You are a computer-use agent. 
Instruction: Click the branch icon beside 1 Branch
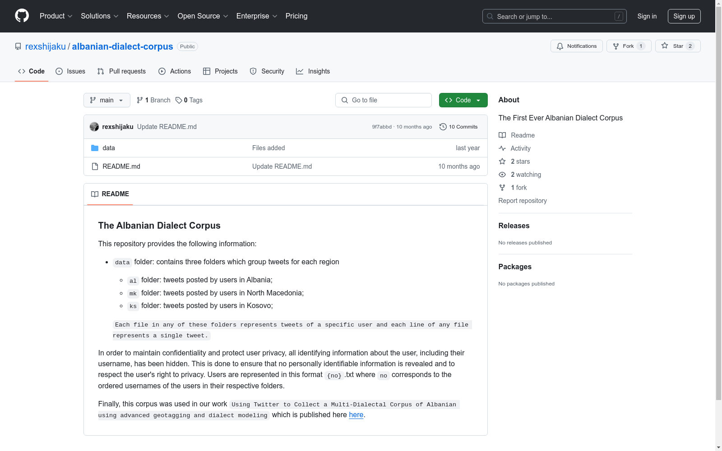point(140,100)
